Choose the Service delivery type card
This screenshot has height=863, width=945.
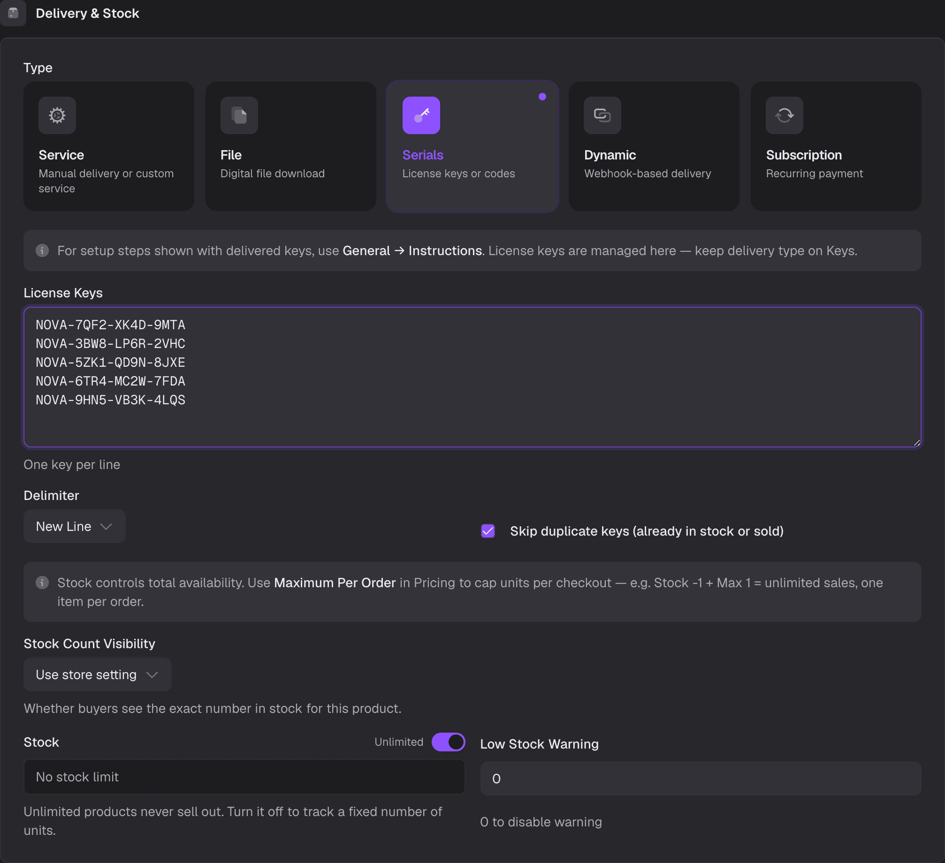tap(109, 146)
